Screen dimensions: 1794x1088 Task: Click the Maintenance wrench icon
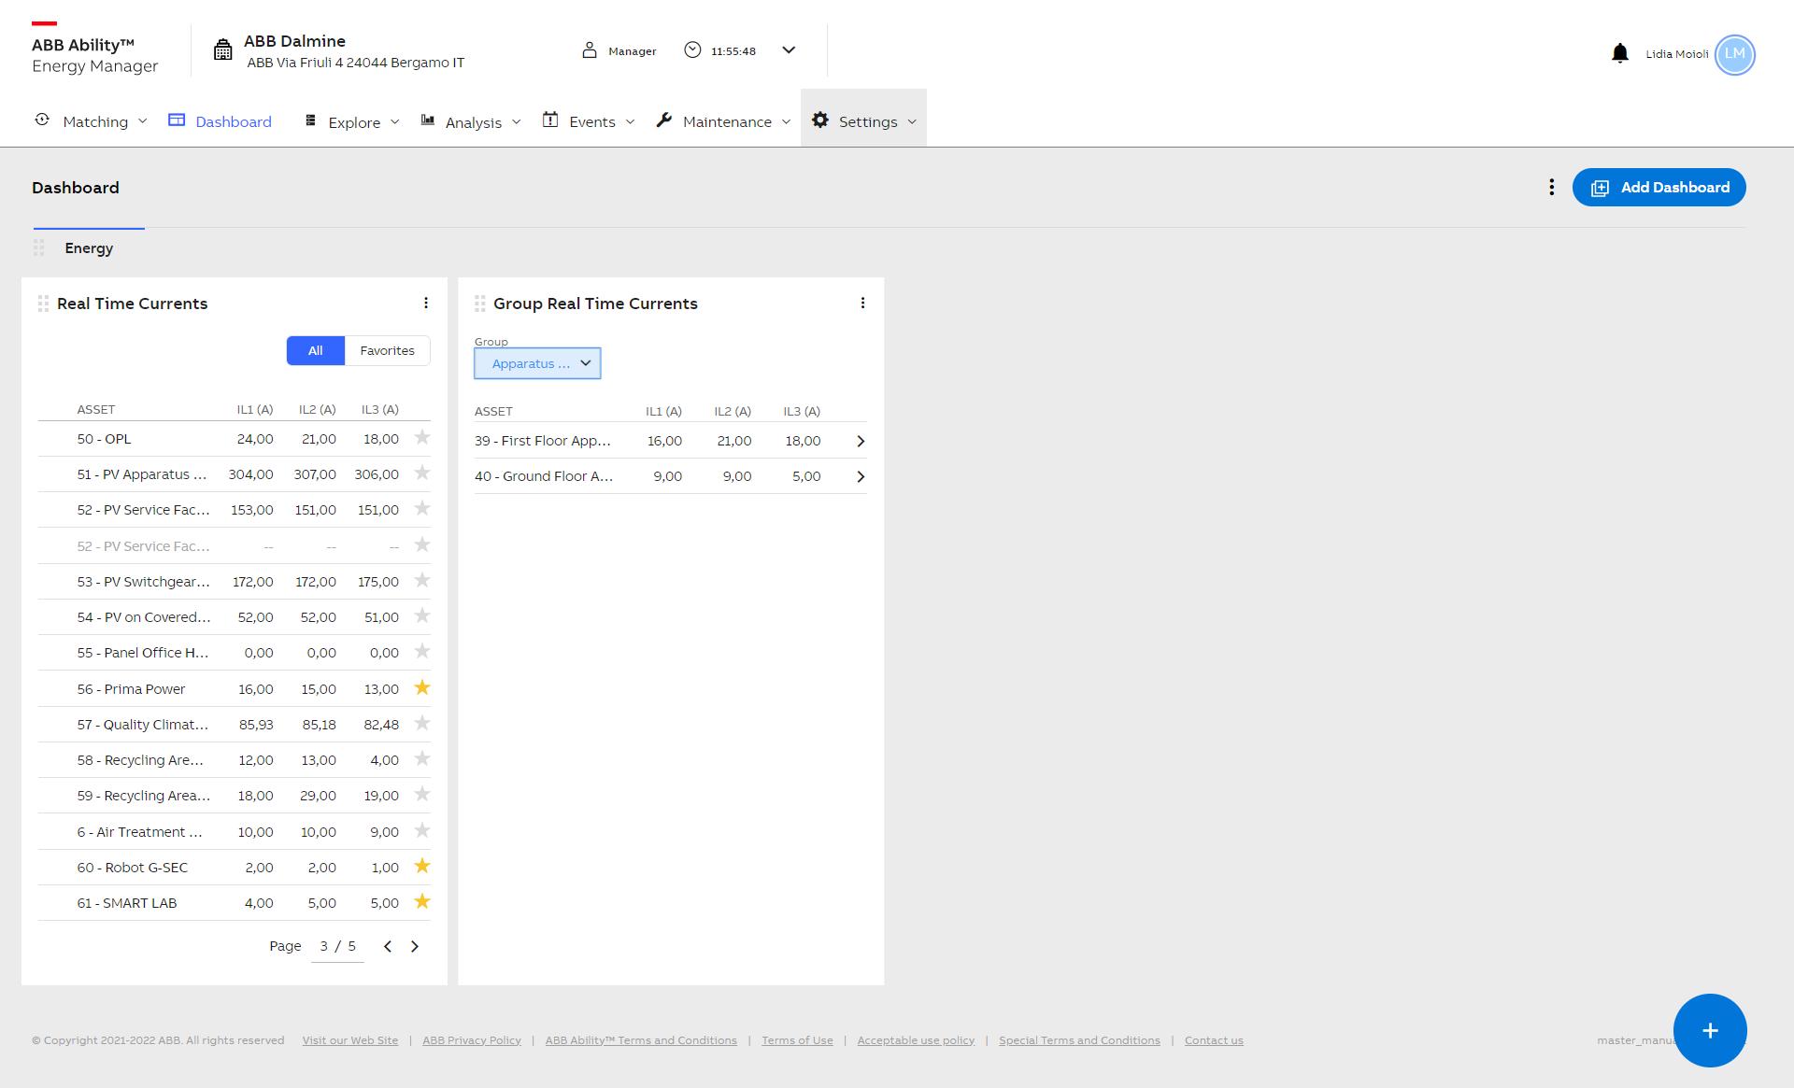point(664,120)
